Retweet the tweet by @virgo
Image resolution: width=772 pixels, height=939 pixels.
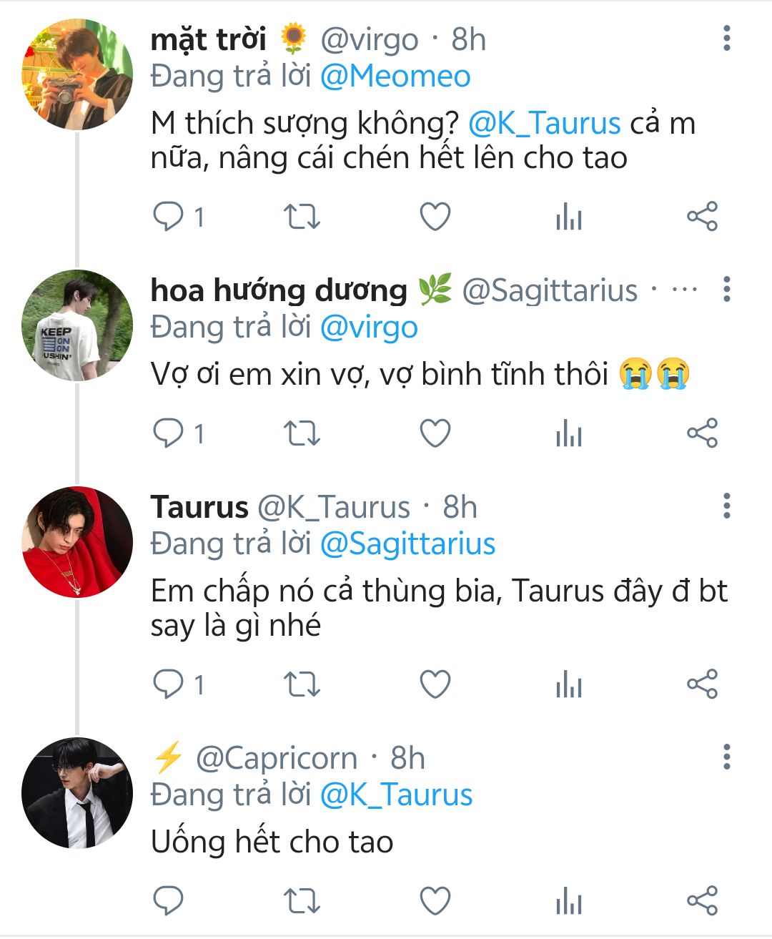pos(302,217)
